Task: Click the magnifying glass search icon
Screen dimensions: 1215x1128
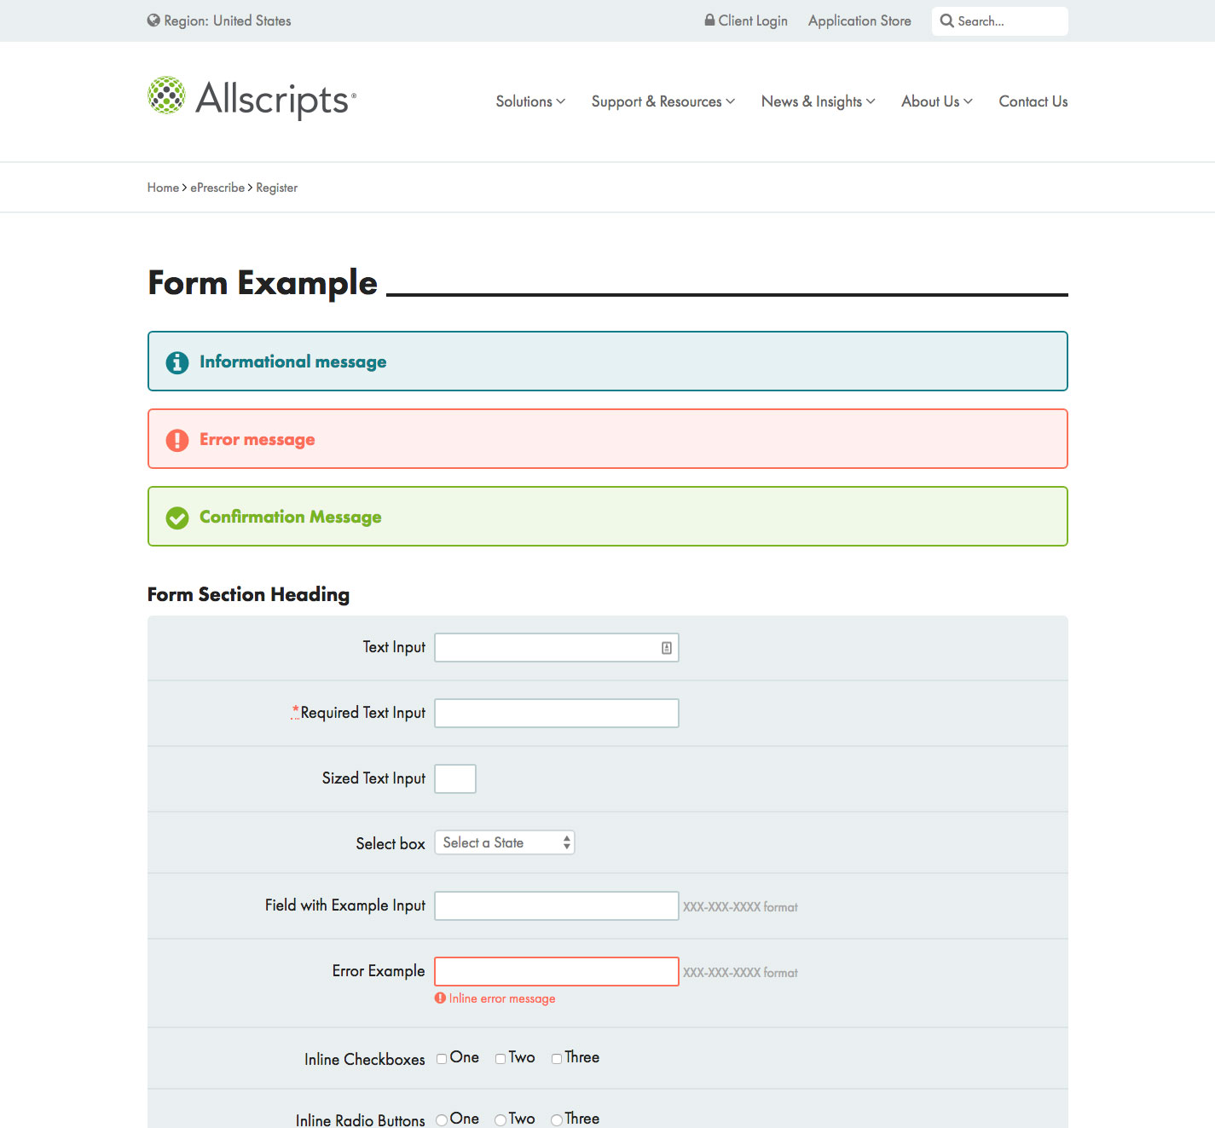Action: click(x=946, y=20)
